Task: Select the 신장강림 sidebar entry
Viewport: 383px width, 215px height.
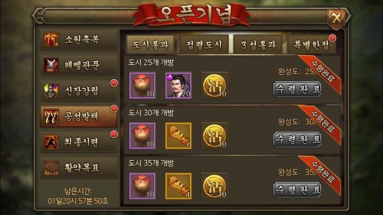Action: pyautogui.click(x=79, y=91)
